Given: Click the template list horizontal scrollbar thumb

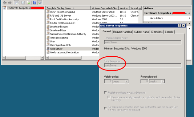Looking at the screenshot, I should pyautogui.click(x=65, y=58).
